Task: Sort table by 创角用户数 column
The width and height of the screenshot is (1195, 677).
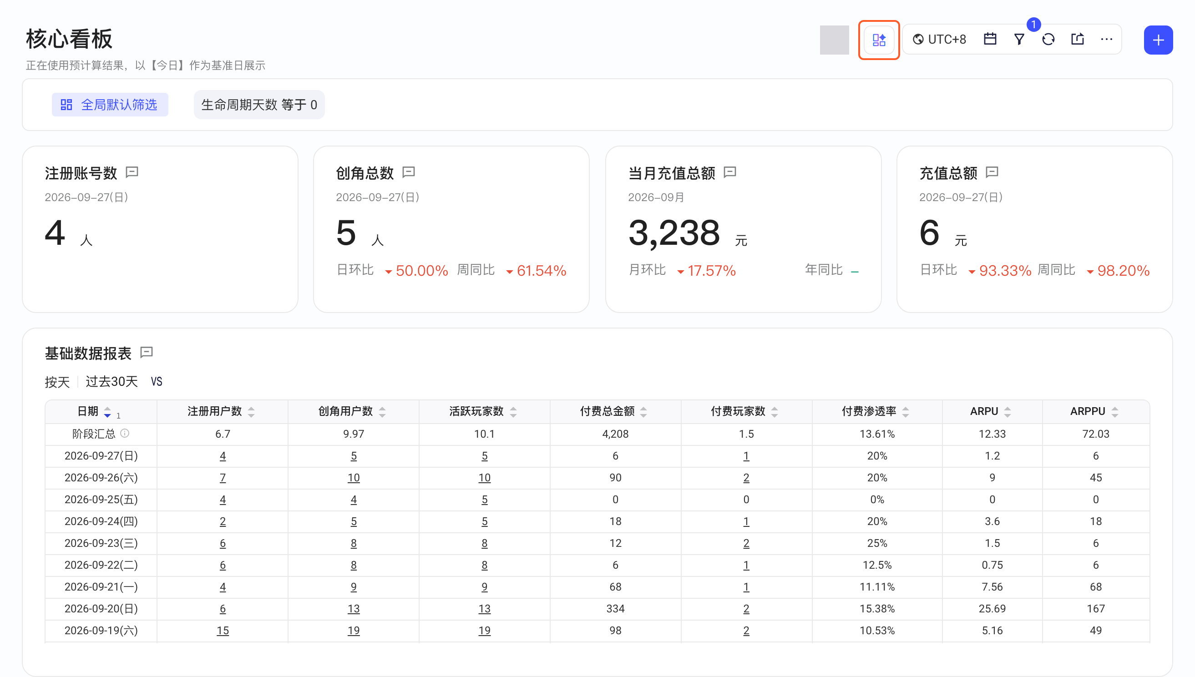Action: pos(382,412)
